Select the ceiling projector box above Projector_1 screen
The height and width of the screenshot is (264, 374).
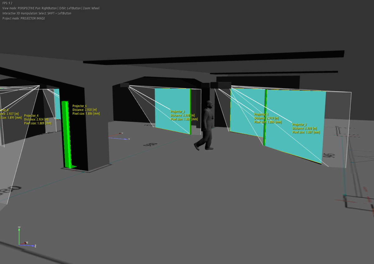point(221,85)
